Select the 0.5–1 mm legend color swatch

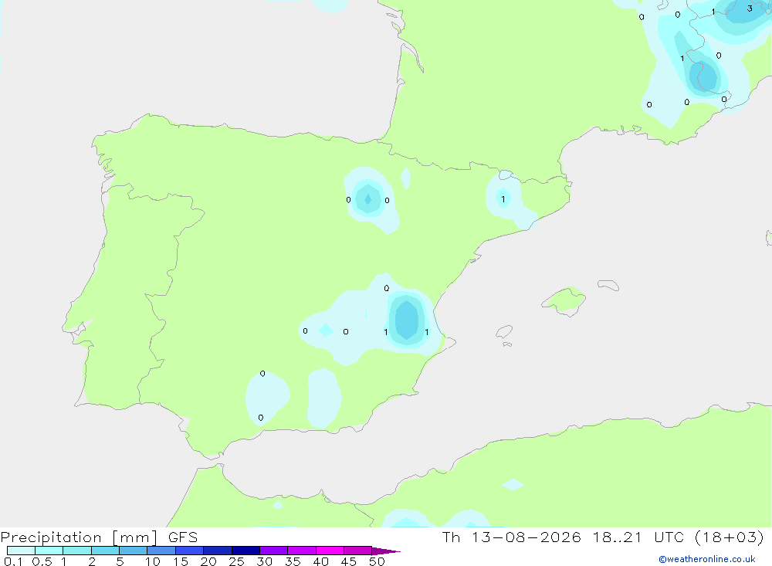(x=49, y=551)
